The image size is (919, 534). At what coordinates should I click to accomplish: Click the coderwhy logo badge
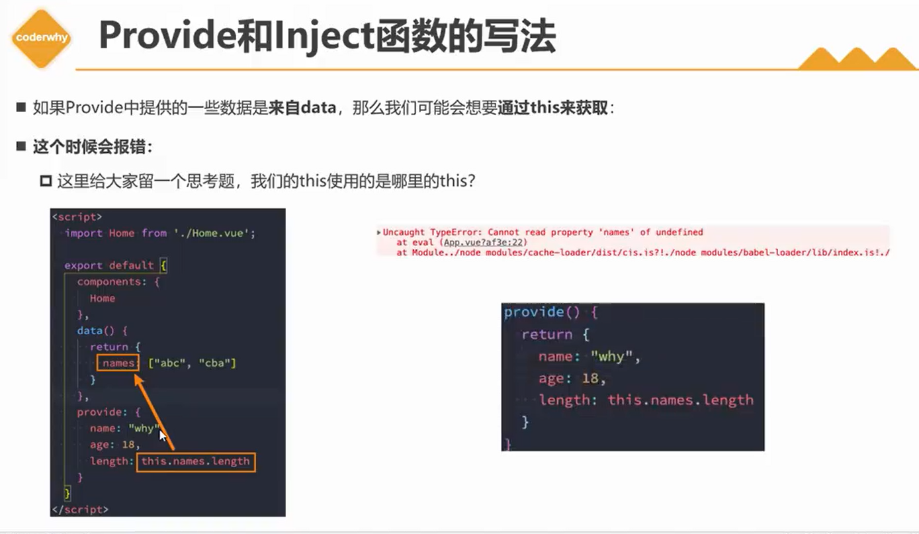click(42, 38)
